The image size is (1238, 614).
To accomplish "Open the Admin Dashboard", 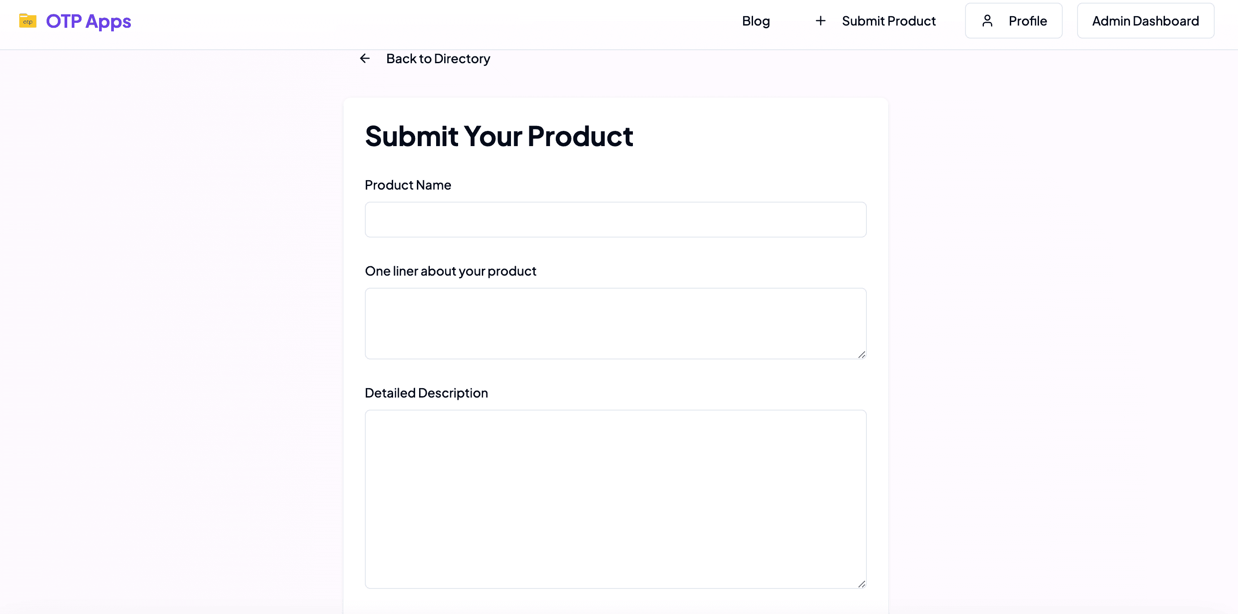I will tap(1145, 21).
